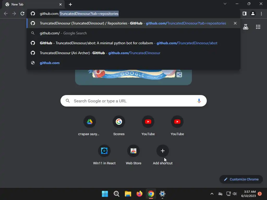Open the clock showing 3:57 AM
Viewport: 267px width, 200px height.
click(248, 194)
